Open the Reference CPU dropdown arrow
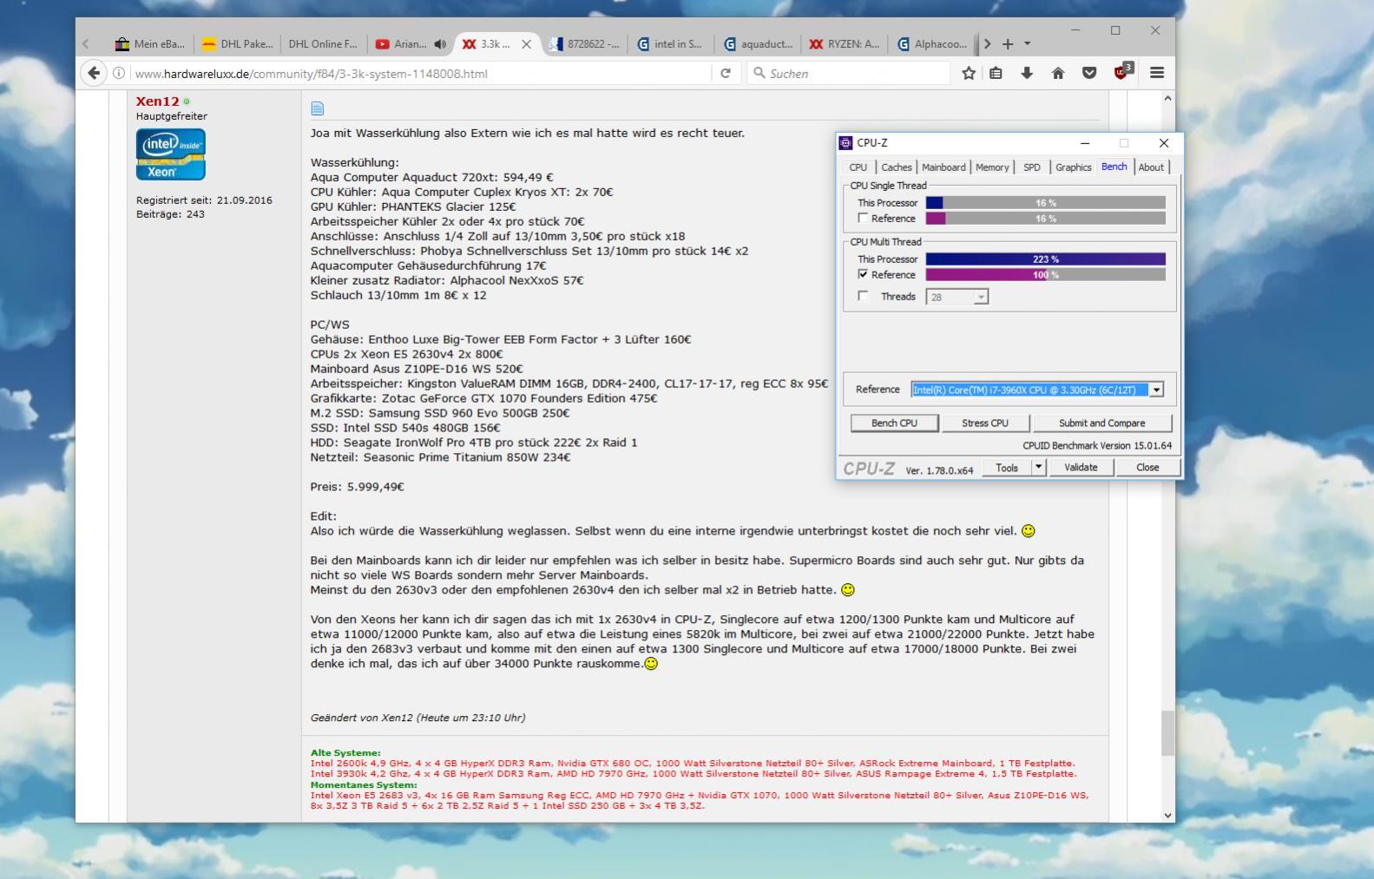Image resolution: width=1374 pixels, height=879 pixels. (x=1156, y=390)
